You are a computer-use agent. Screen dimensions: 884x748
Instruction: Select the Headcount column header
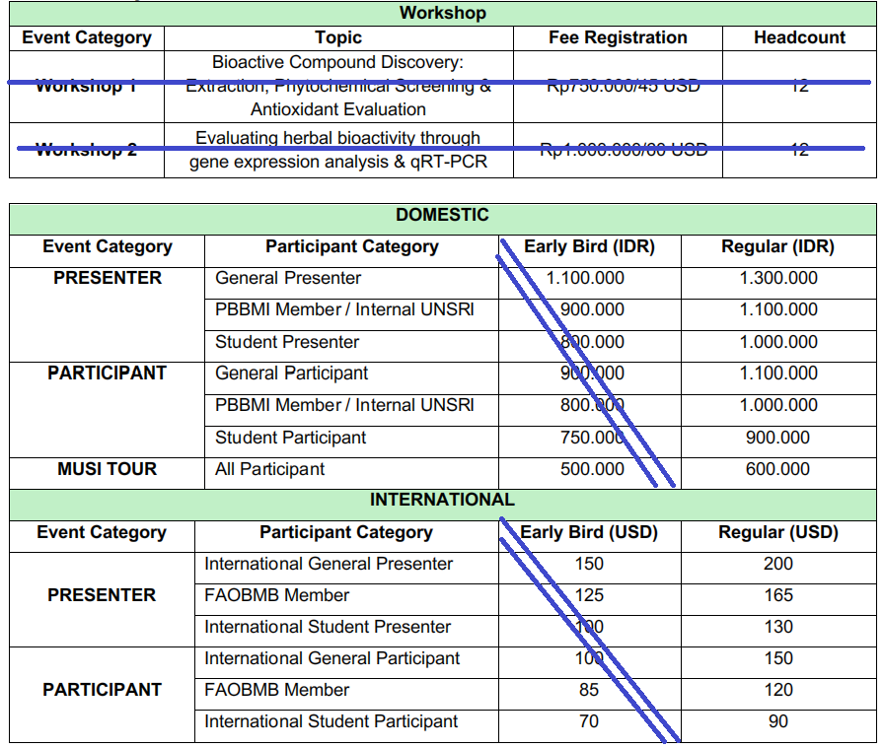pos(799,37)
